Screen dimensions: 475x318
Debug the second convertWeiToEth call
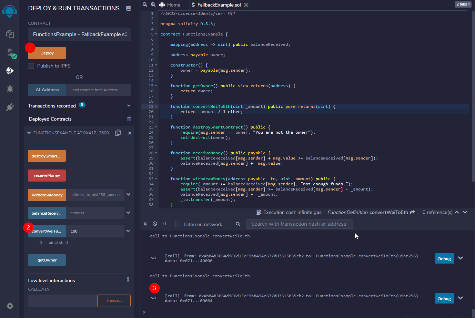click(444, 298)
